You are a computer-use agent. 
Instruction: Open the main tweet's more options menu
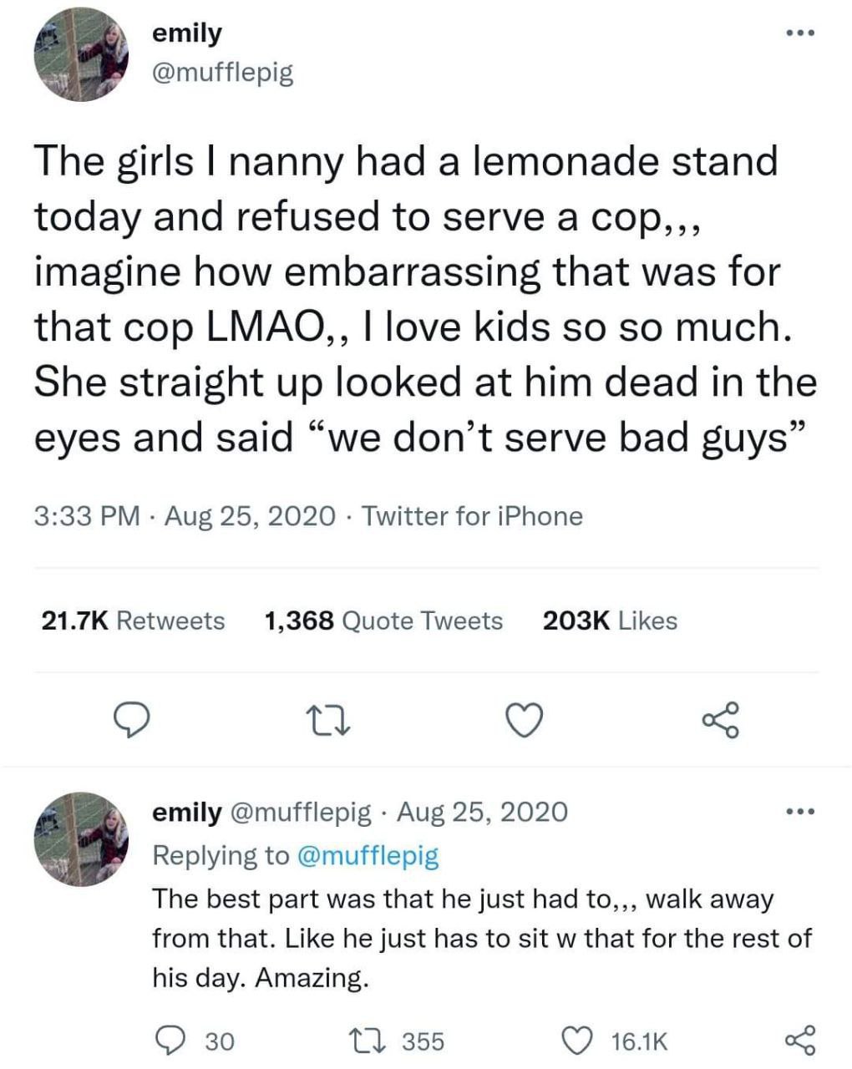pos(799,34)
